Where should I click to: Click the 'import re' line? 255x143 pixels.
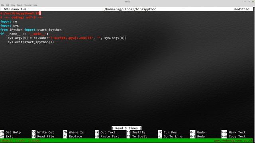pyautogui.click(x=9, y=21)
